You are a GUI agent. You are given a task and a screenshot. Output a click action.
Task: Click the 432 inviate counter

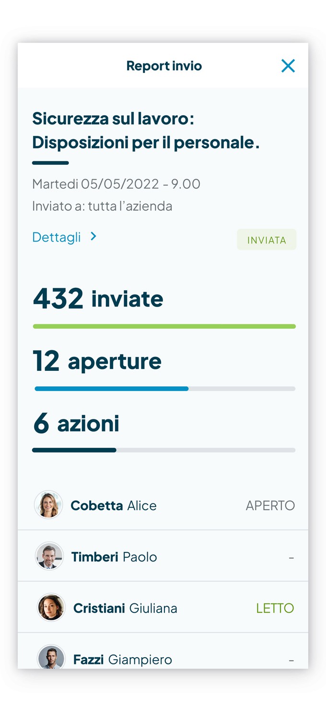(x=97, y=298)
